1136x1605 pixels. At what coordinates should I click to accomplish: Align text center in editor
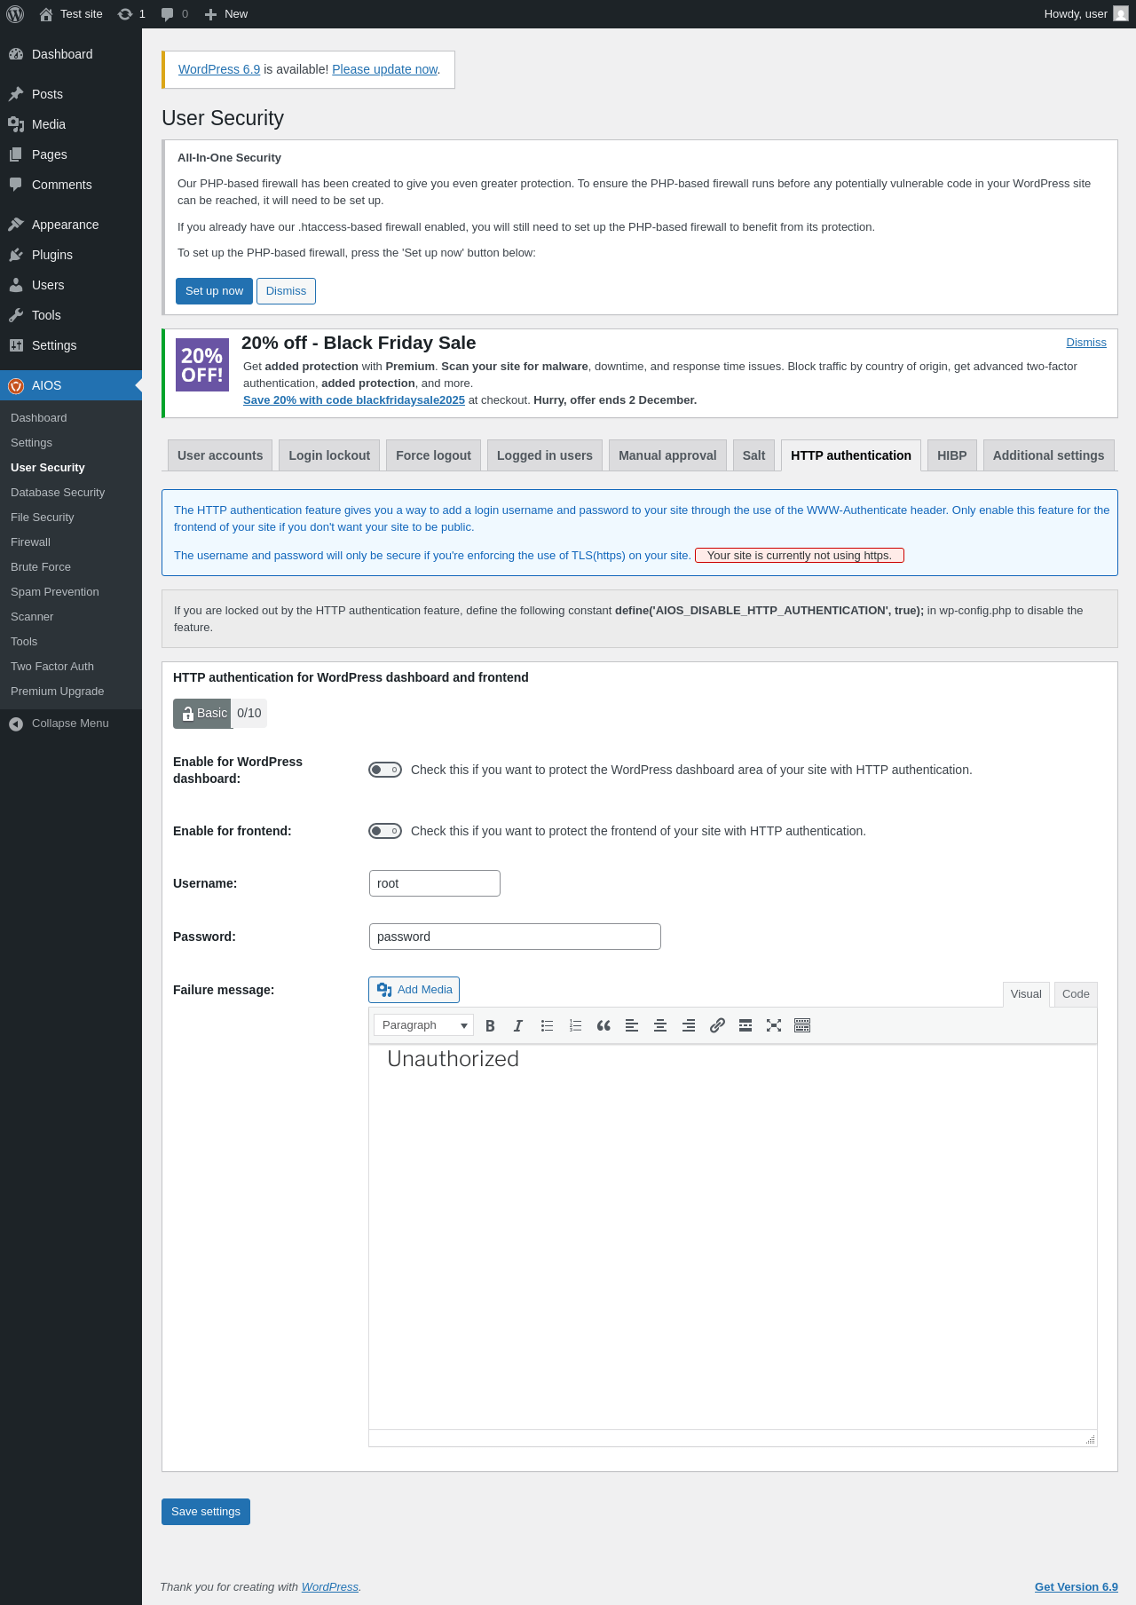pos(660,1025)
